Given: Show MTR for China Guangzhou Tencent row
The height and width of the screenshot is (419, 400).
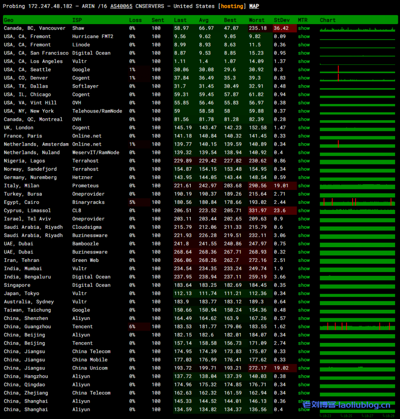Looking at the screenshot, I should tap(304, 327).
